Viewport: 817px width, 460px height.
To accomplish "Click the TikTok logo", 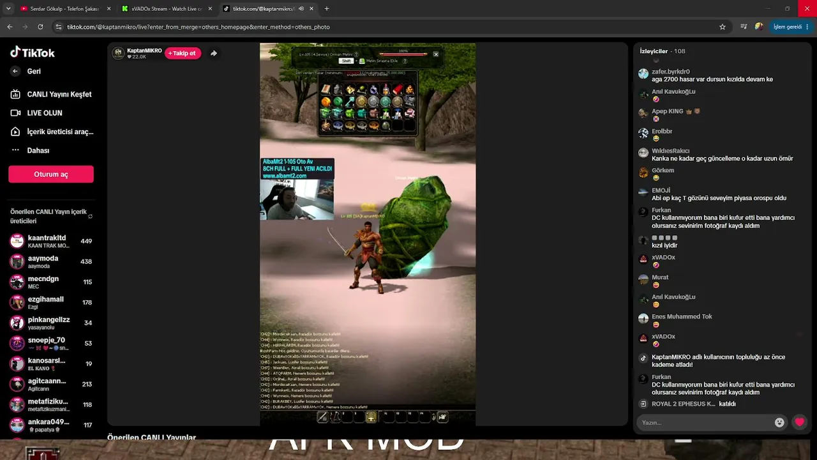I will [33, 52].
